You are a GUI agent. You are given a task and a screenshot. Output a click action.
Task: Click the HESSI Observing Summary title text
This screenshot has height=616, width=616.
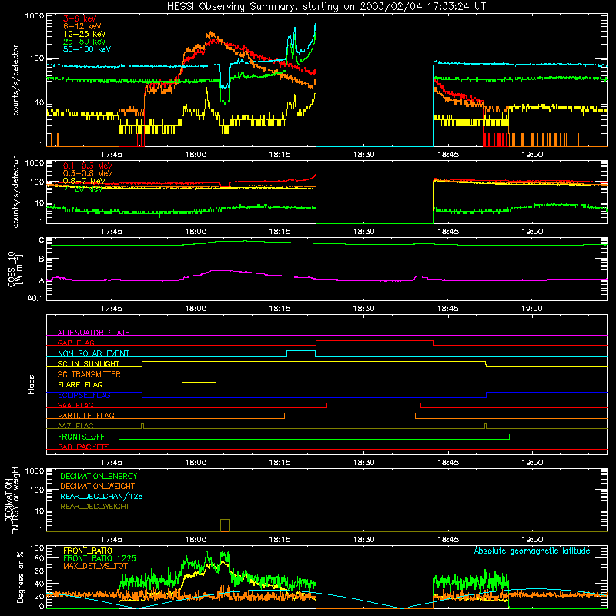point(326,7)
